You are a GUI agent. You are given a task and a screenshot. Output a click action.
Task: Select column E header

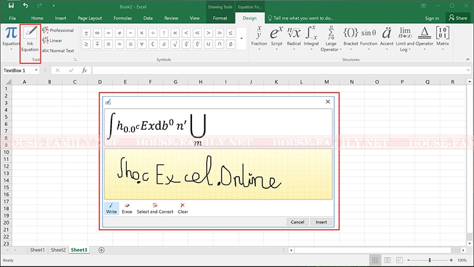[x=125, y=82]
